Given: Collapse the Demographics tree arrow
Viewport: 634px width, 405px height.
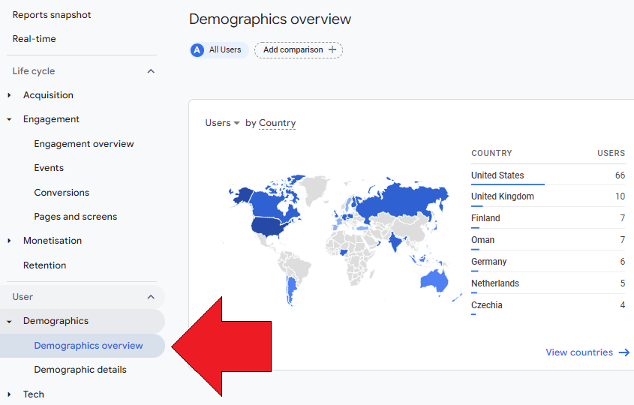Looking at the screenshot, I should (x=9, y=322).
